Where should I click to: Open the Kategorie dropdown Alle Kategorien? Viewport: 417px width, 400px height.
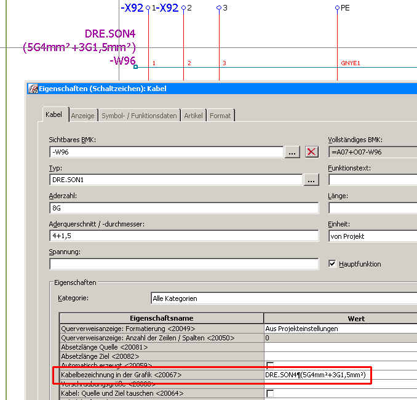click(284, 298)
